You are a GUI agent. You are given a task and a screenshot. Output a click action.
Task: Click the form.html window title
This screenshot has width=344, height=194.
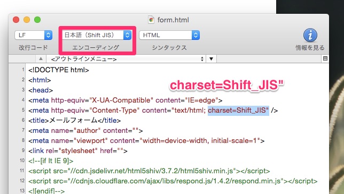click(173, 20)
